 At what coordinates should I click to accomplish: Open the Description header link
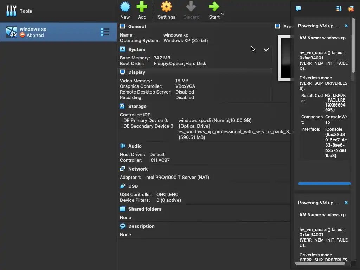pos(141,226)
